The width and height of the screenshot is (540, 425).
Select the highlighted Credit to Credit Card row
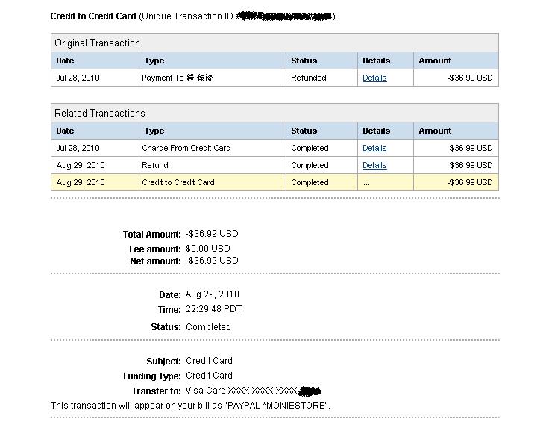tap(274, 182)
